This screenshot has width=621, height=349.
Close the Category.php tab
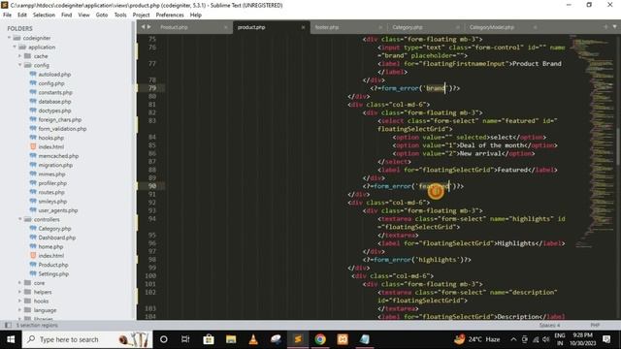(x=457, y=27)
